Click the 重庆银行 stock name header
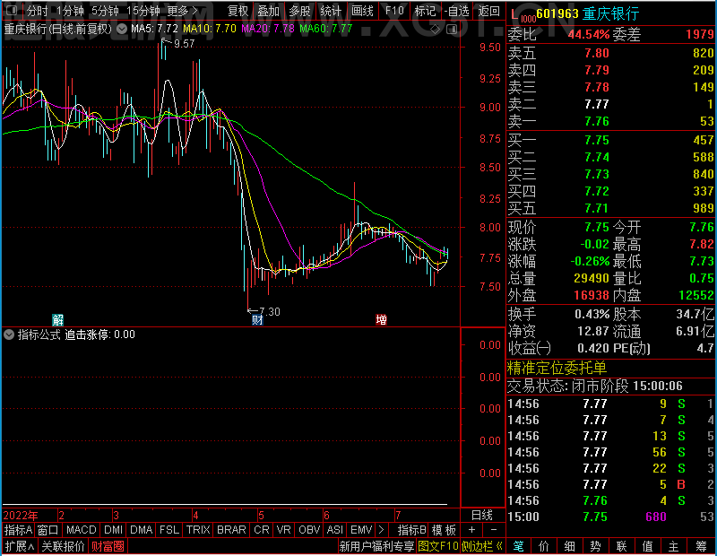 click(x=610, y=14)
